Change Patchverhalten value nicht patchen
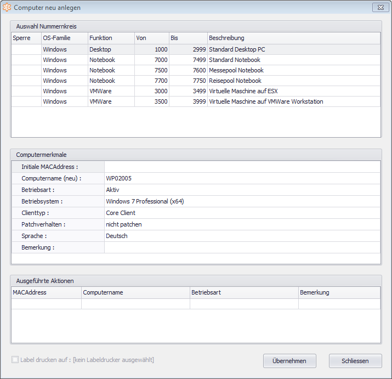Viewport: 392px width, 379px height. (x=241, y=224)
